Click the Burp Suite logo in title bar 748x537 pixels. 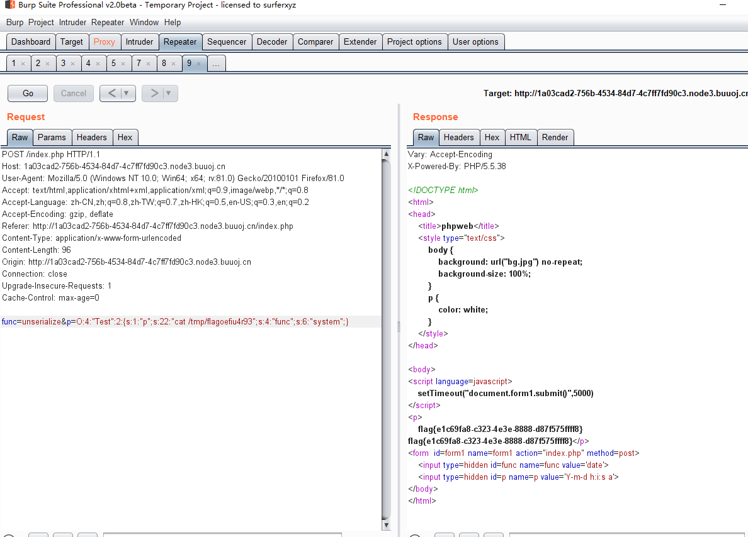[9, 5]
